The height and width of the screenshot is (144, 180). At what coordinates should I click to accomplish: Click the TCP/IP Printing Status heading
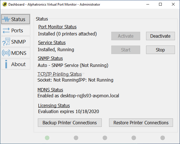[60, 74]
